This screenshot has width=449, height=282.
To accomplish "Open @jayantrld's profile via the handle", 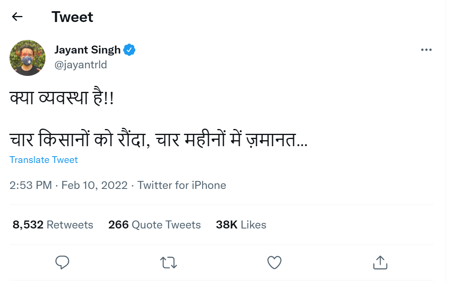I will click(81, 65).
